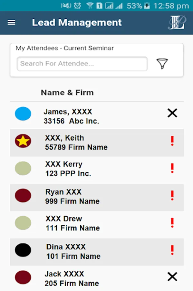Open the navigation hamburger menu
Image resolution: width=193 pixels, height=291 pixels.
coord(11,23)
